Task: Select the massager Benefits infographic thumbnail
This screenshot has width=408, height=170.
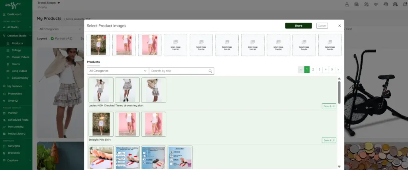Action: 180,157
